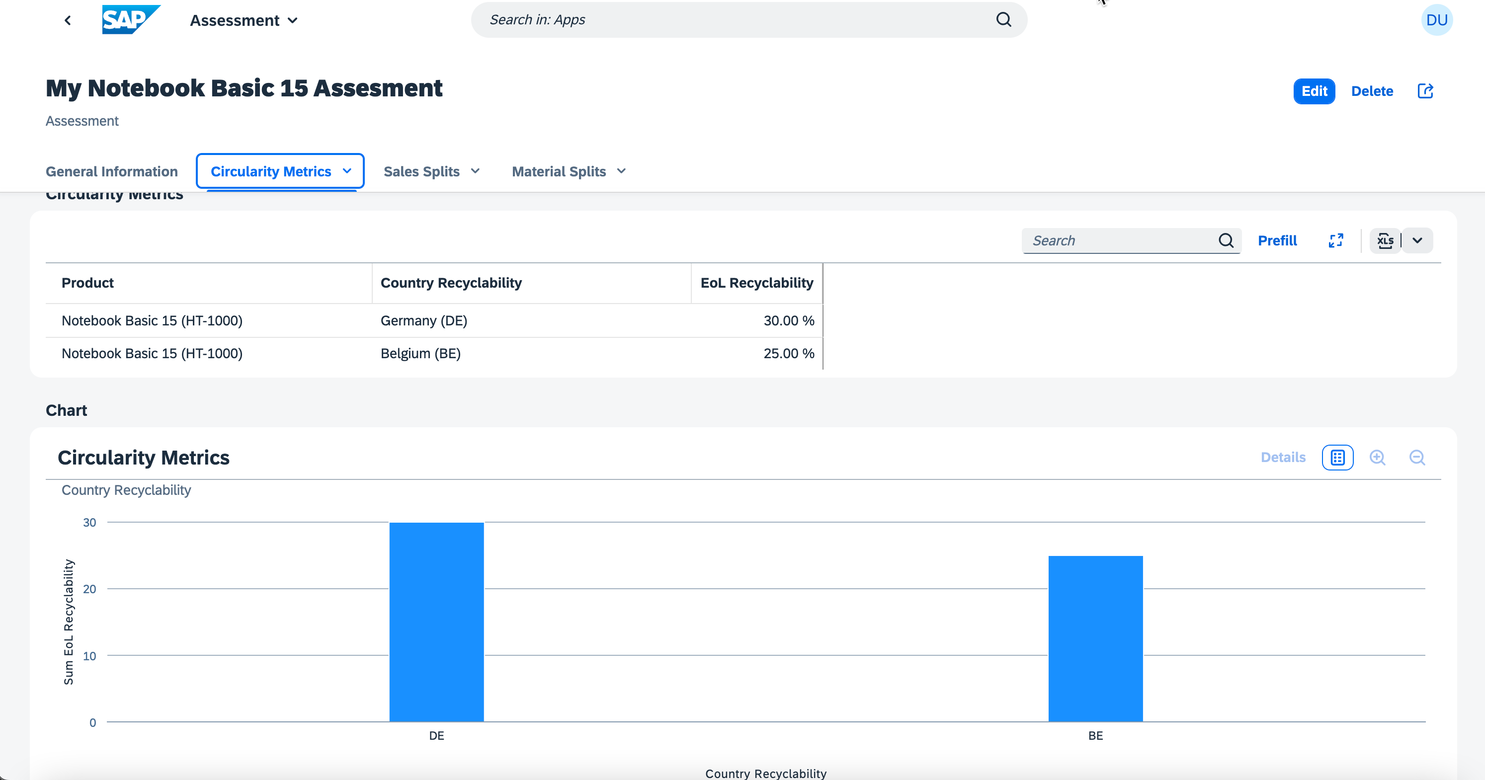Click the BE bar in chart
This screenshot has width=1485, height=780.
[x=1095, y=639]
